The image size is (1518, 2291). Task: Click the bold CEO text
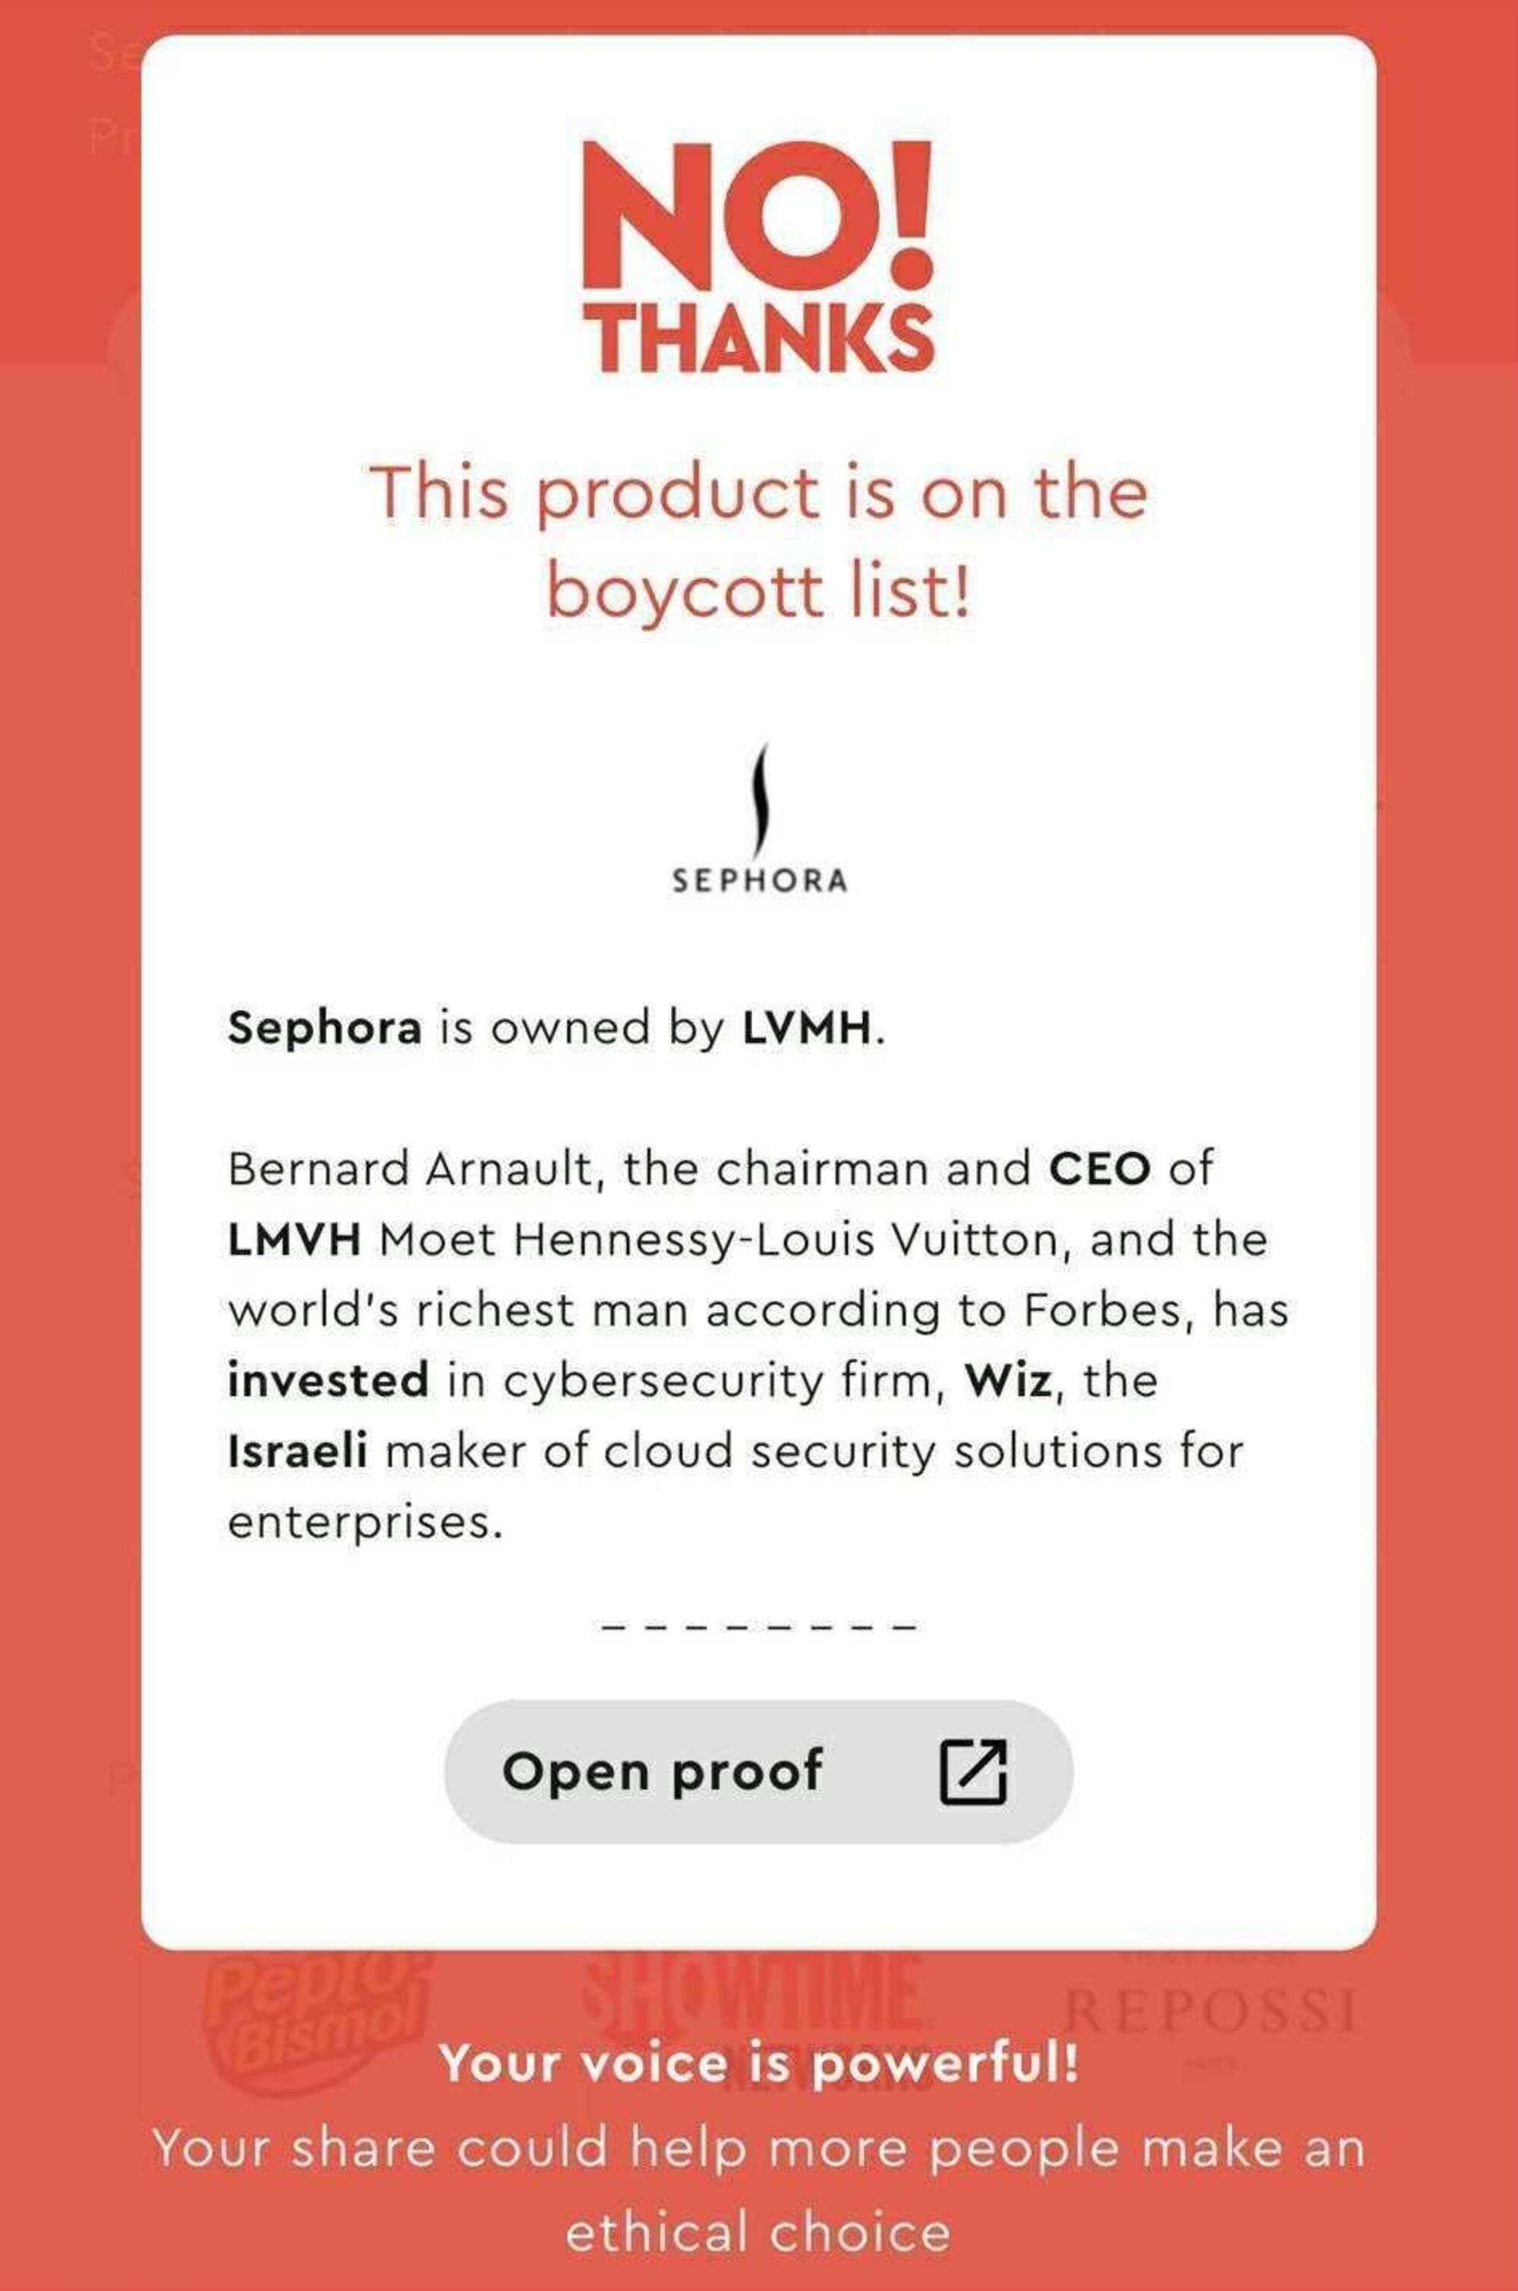pos(1101,1169)
